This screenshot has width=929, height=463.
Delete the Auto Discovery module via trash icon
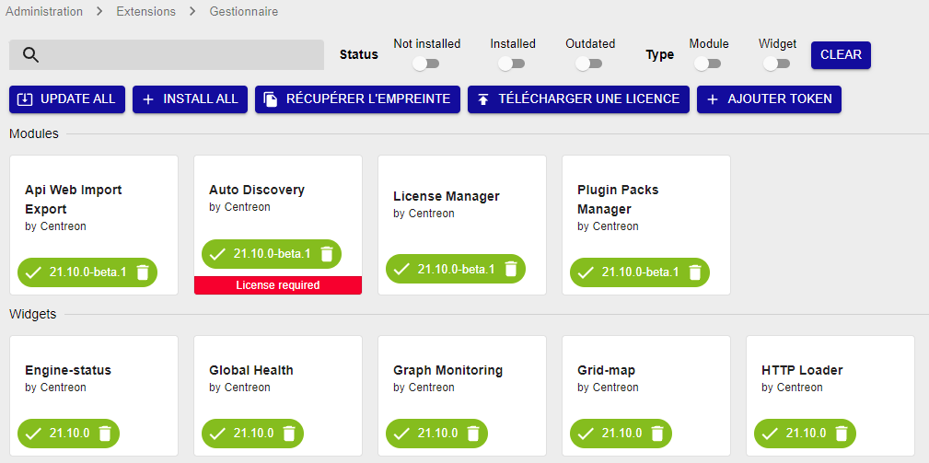(326, 254)
